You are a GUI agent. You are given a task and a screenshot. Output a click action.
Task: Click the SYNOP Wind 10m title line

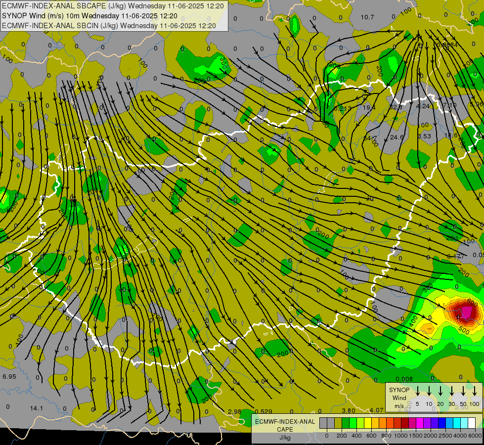pos(89,16)
